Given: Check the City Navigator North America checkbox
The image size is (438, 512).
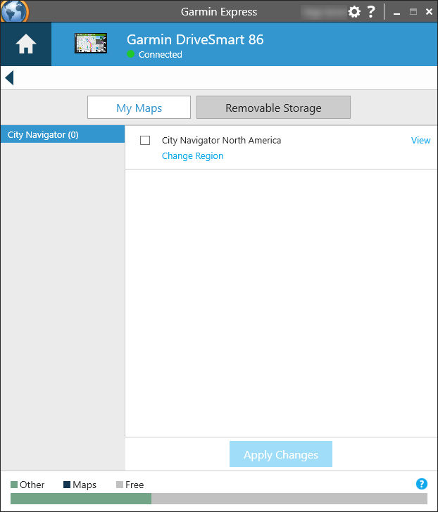Looking at the screenshot, I should [x=145, y=141].
